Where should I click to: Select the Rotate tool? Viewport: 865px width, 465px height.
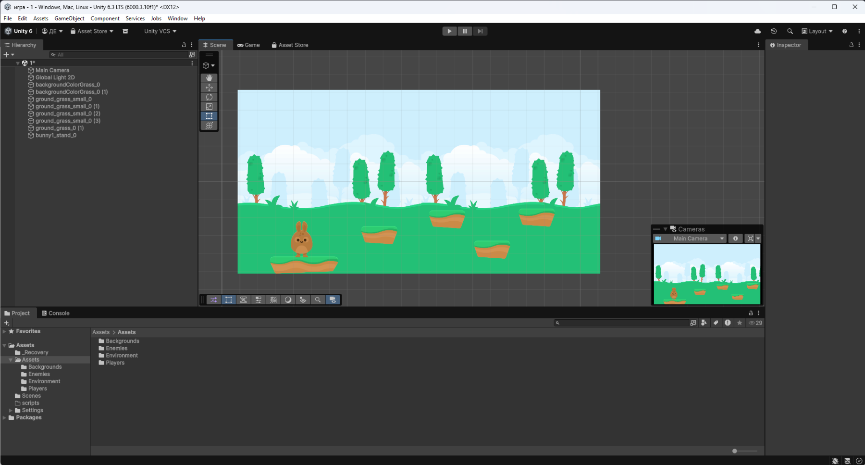[x=209, y=97]
